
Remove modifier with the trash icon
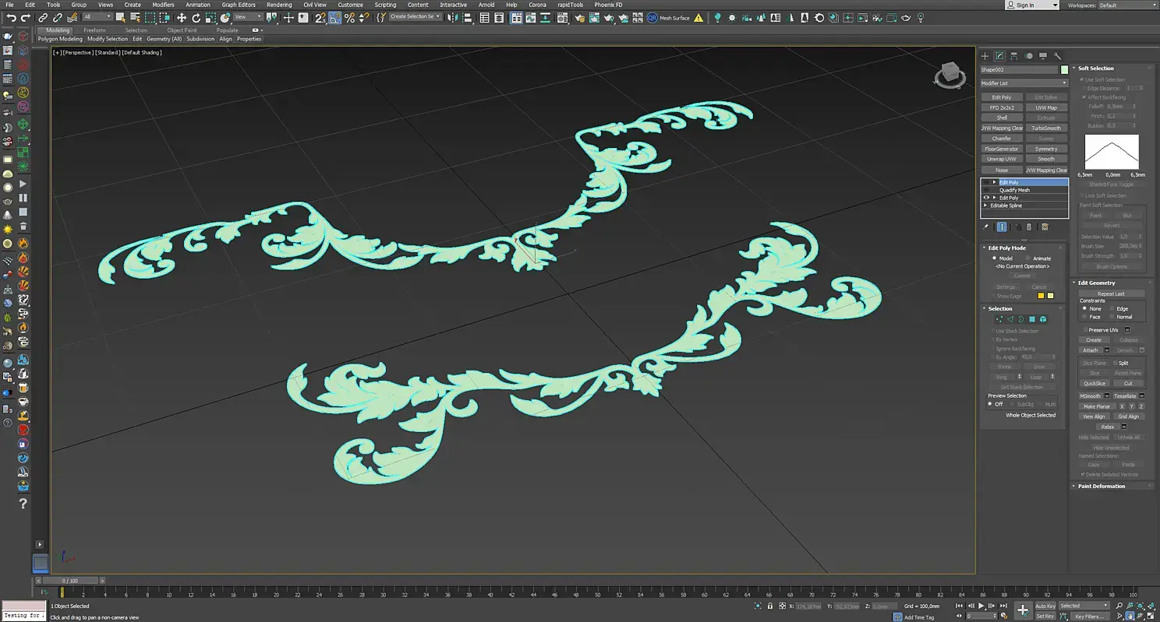(1029, 227)
